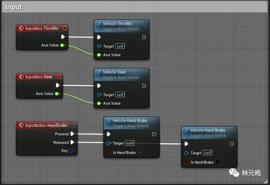
Task: Click the function icon on Vehicle Throttle title
Action: point(99,23)
